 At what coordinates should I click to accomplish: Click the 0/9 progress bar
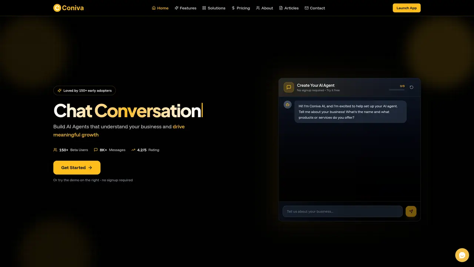397,90
